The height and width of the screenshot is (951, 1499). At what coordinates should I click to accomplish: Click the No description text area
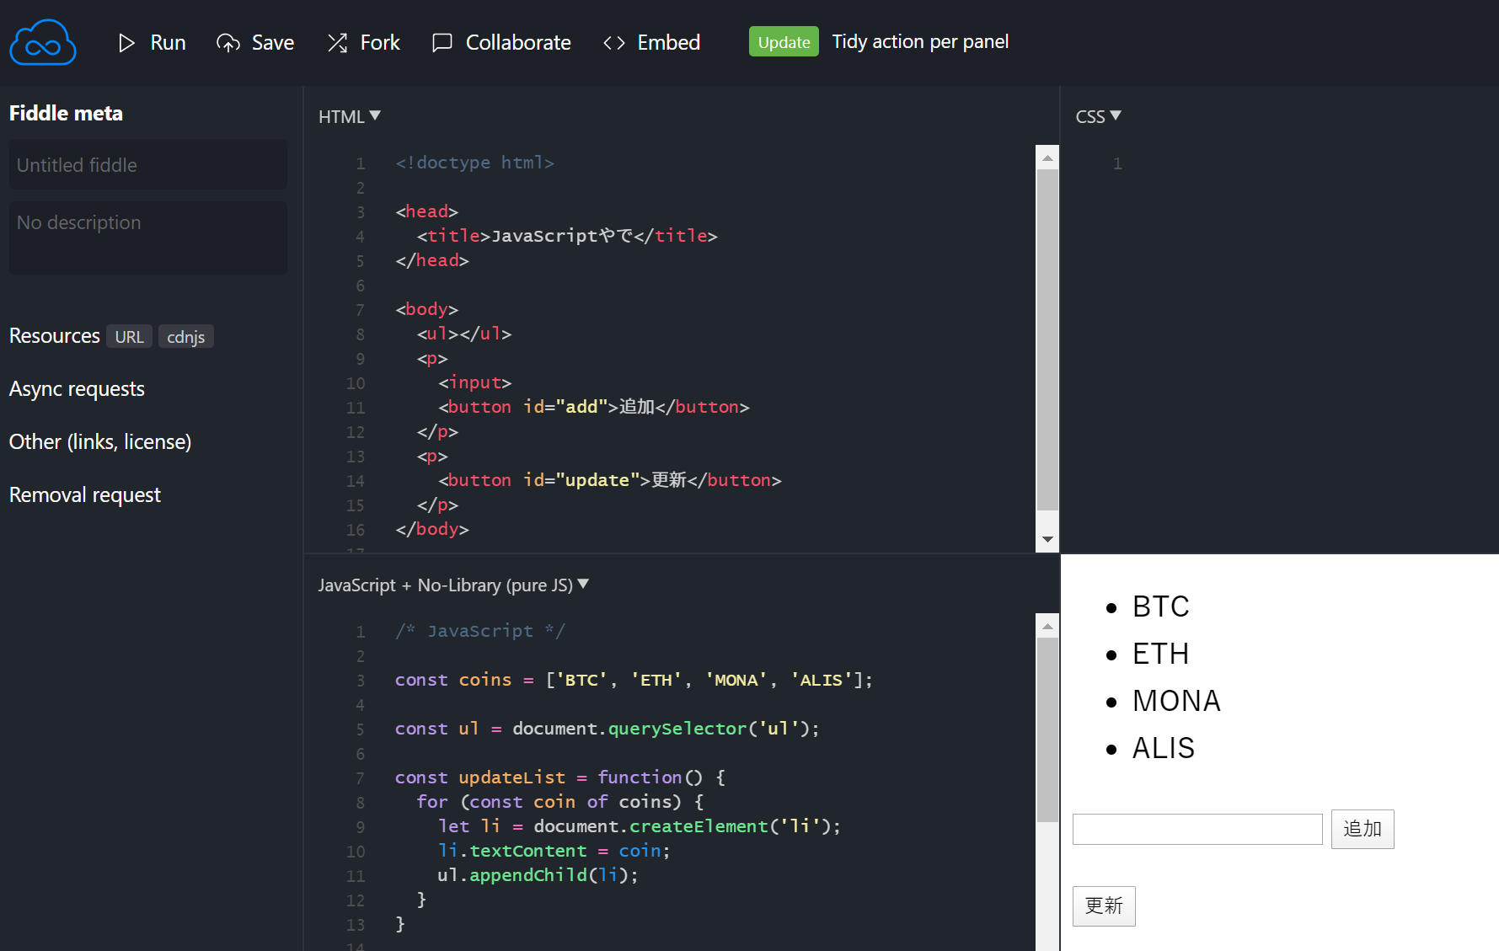point(148,238)
